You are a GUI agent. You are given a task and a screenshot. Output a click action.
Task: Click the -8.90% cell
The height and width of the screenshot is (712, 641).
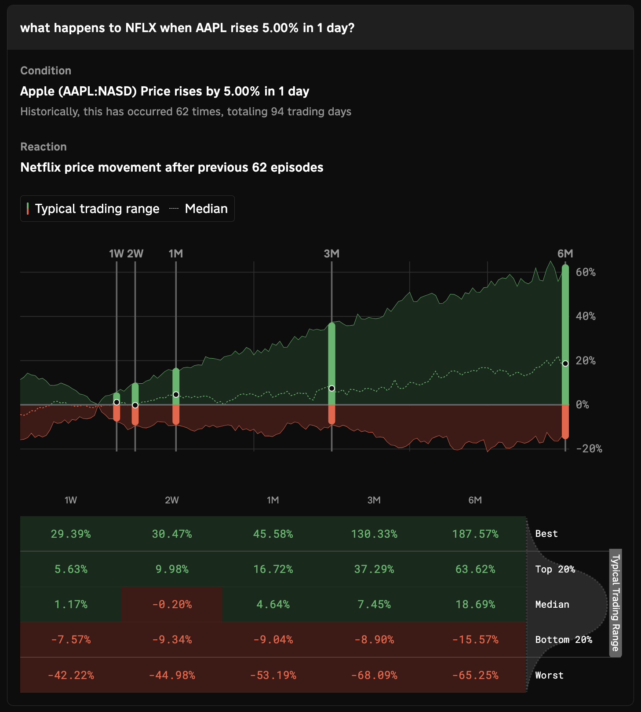click(374, 639)
